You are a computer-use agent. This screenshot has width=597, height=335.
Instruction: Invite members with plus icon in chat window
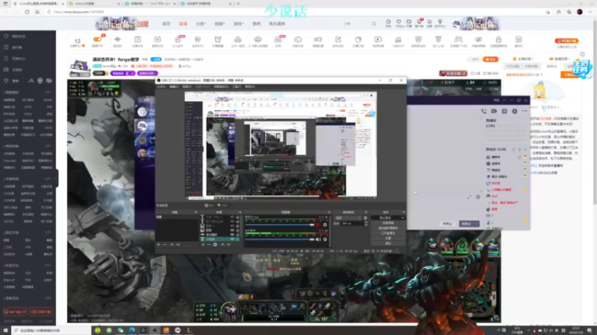click(x=514, y=111)
